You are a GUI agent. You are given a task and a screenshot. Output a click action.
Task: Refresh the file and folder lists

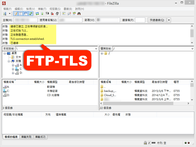point(37,14)
